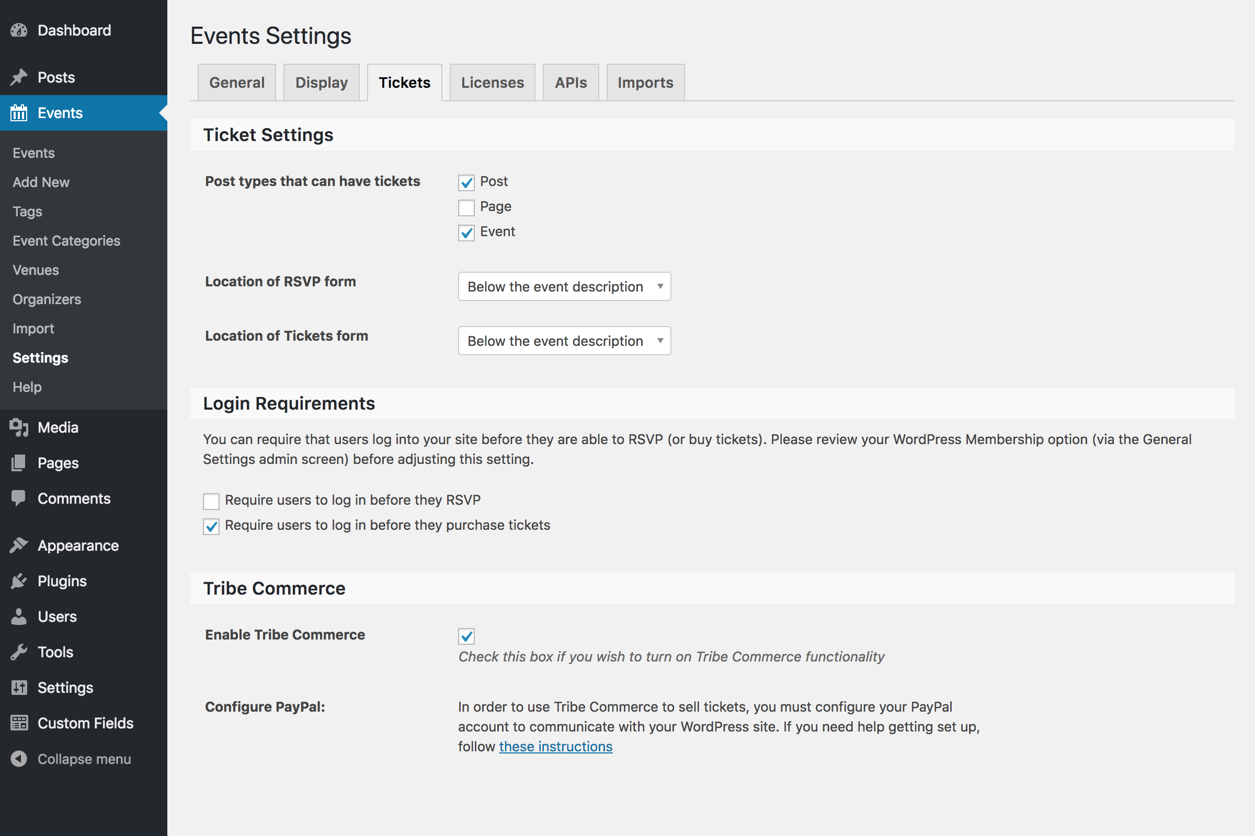Click the Media icon in sidebar

[x=19, y=427]
